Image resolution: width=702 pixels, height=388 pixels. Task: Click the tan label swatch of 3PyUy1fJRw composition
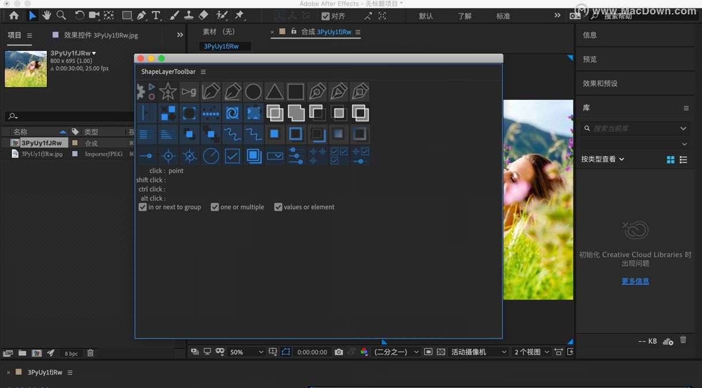pos(74,143)
